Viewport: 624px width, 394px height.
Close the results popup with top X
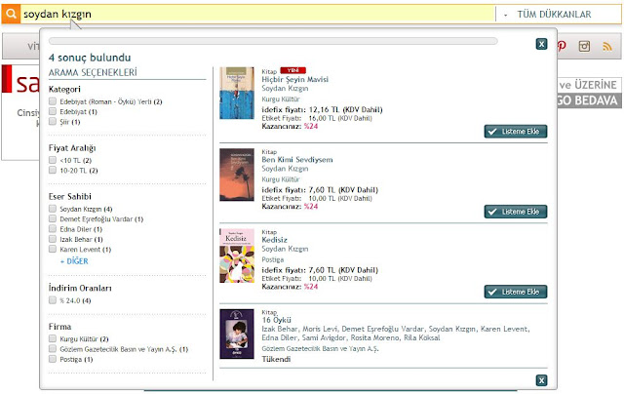[541, 44]
